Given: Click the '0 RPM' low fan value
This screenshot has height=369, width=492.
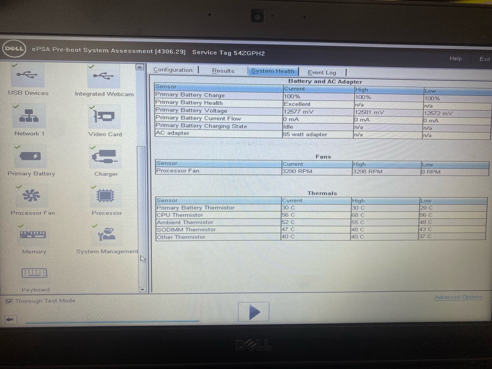Looking at the screenshot, I should pyautogui.click(x=431, y=172).
